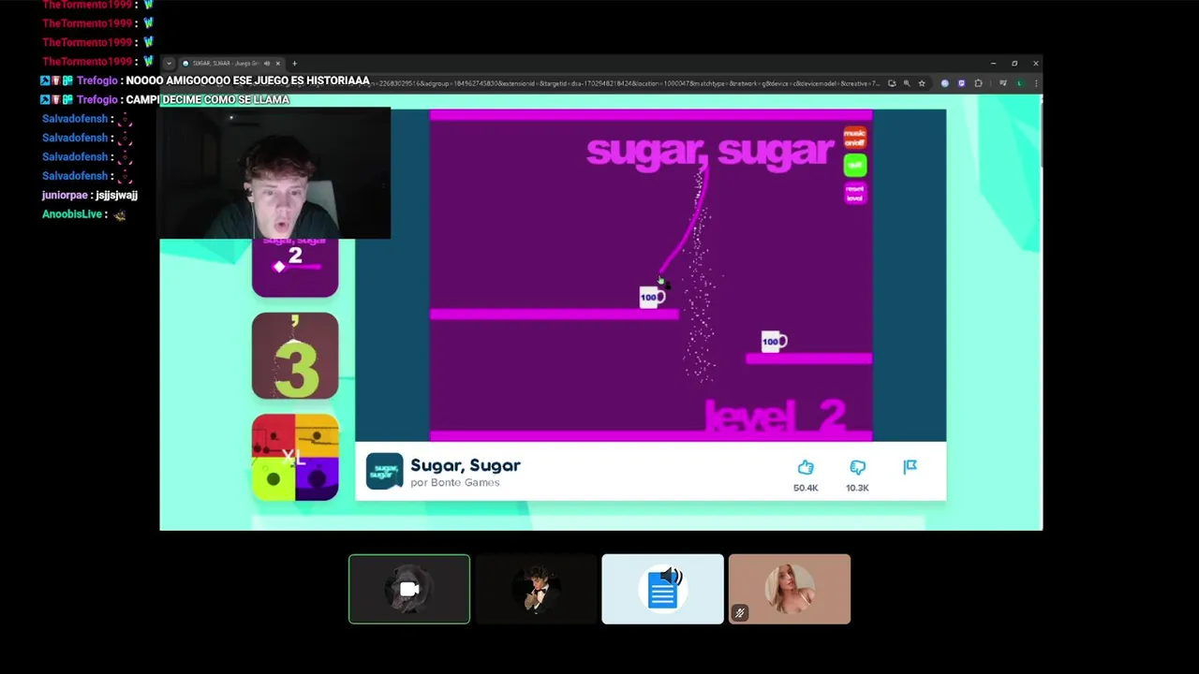Like the game with thumbs-up icon
The height and width of the screenshot is (674, 1199).
click(x=806, y=467)
